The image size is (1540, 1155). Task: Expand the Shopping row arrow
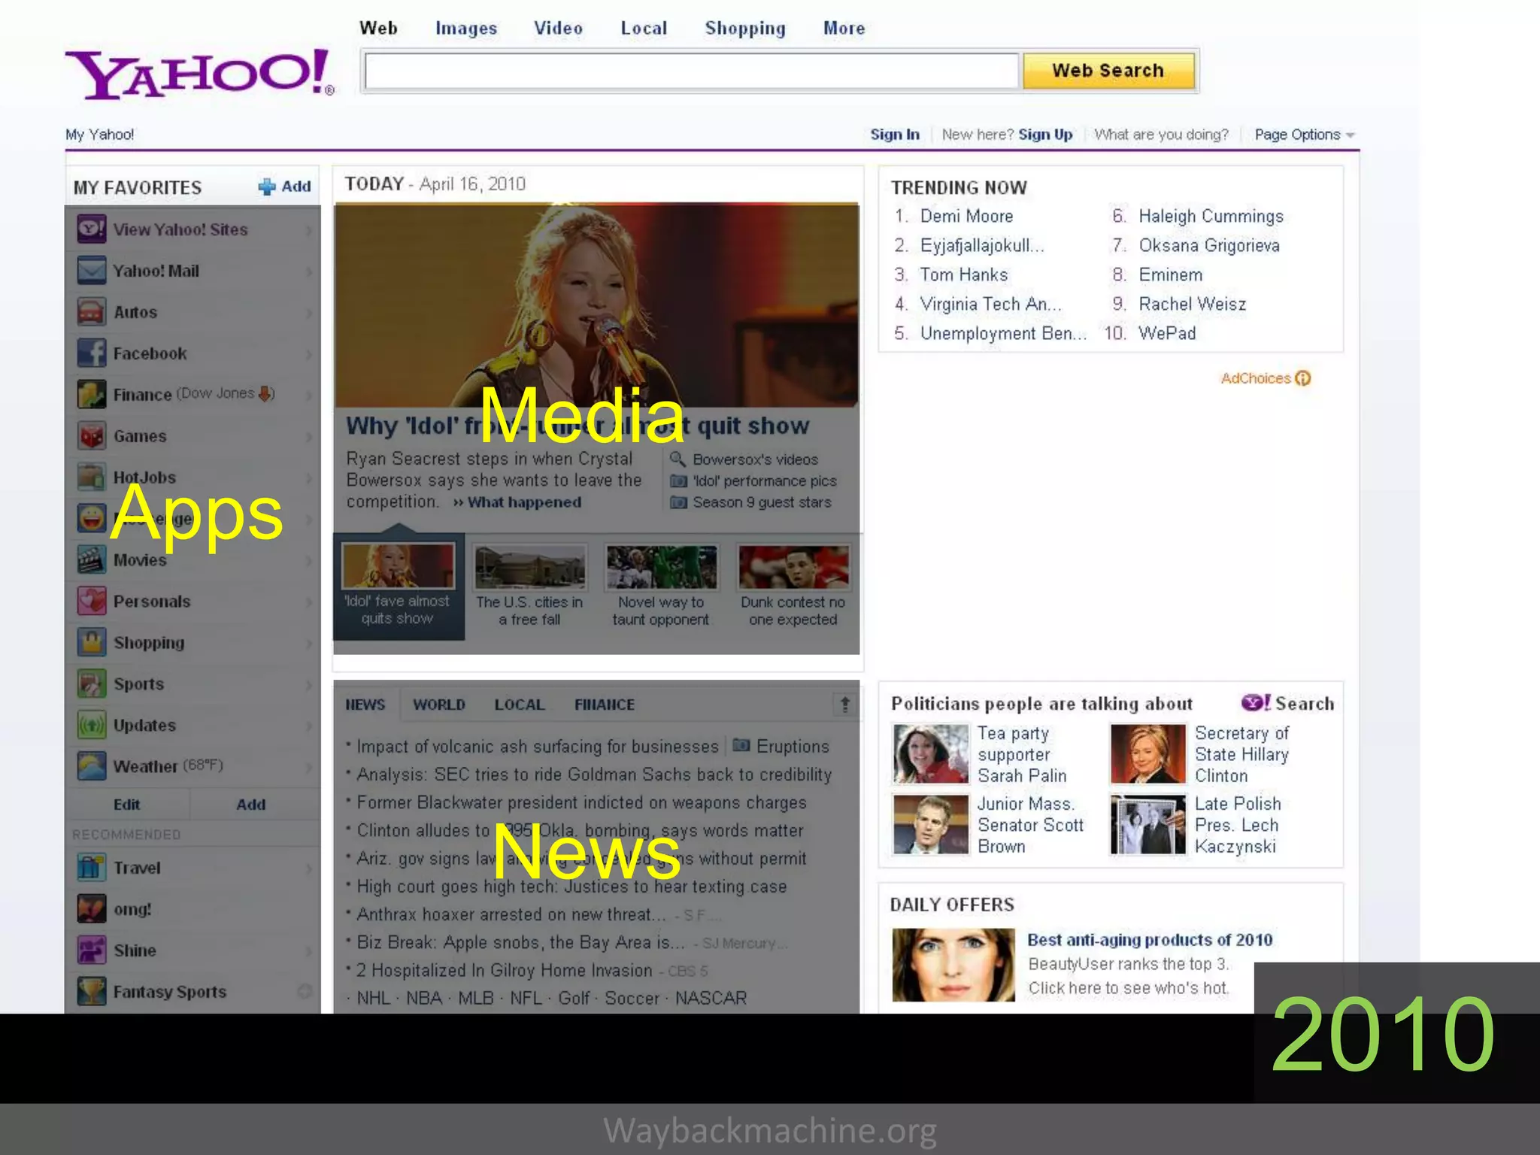(x=308, y=644)
